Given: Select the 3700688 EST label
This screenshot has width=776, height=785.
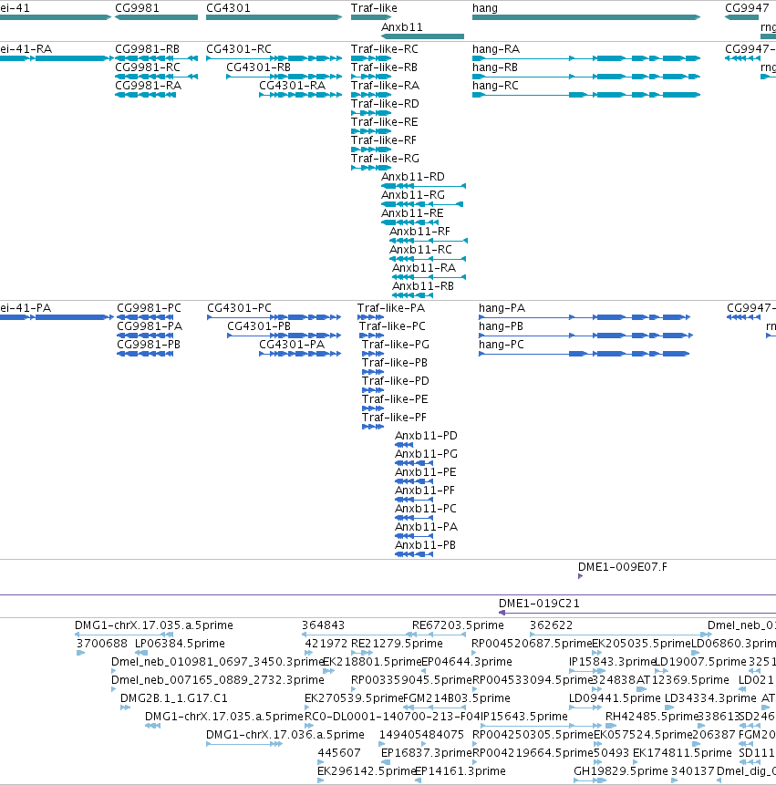Looking at the screenshot, I should click(x=102, y=644).
